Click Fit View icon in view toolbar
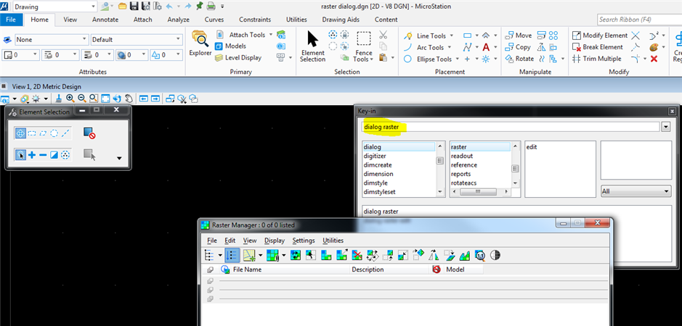The image size is (682, 326). pos(105,99)
